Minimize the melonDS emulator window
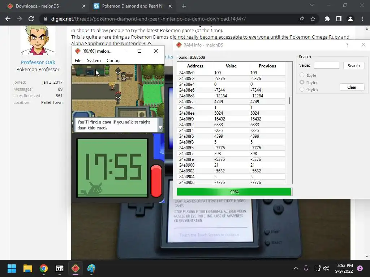Screen dimensions: 370x277 click(x=123, y=51)
